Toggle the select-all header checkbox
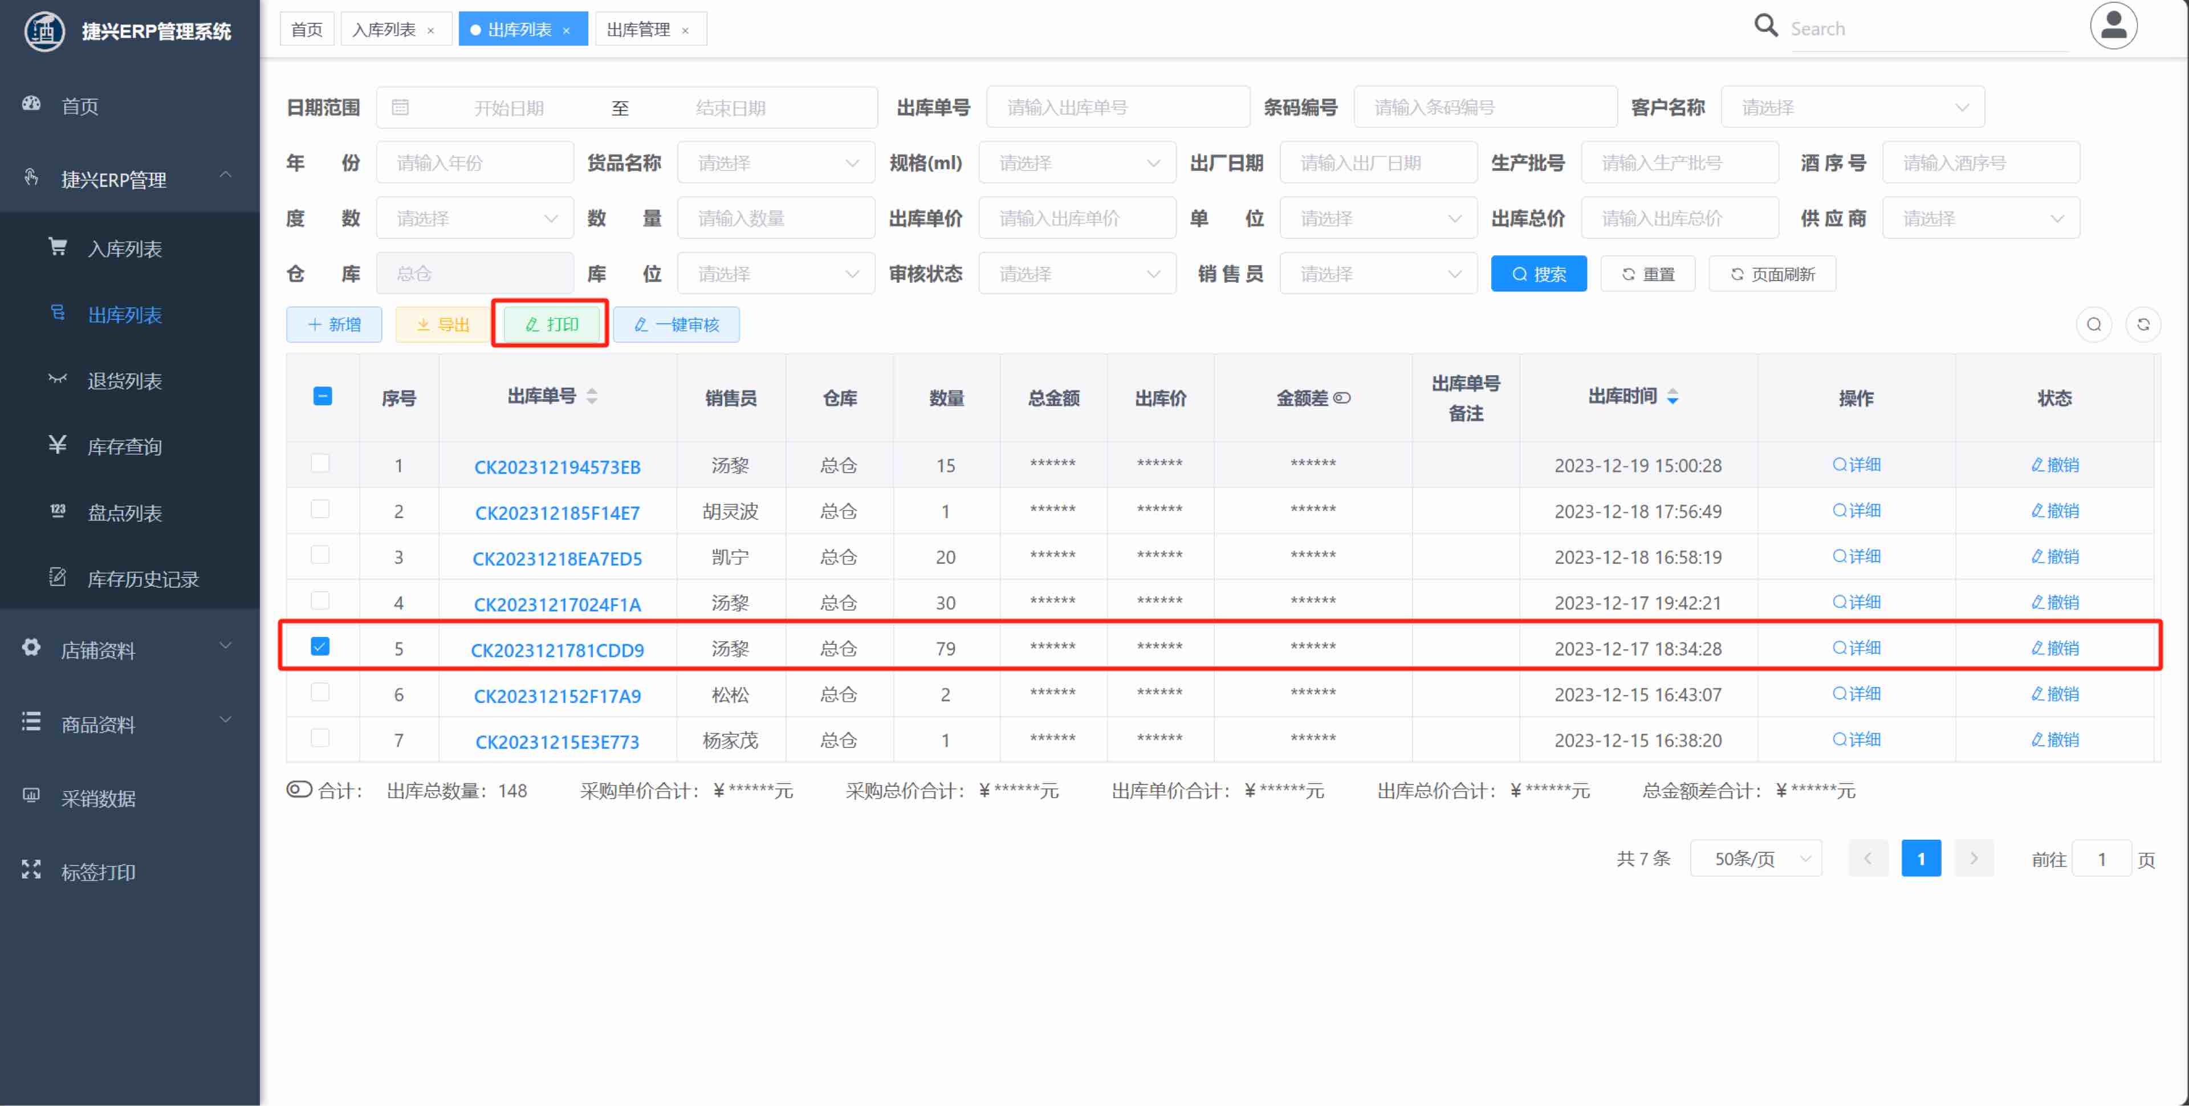The image size is (2189, 1106). tap(322, 396)
